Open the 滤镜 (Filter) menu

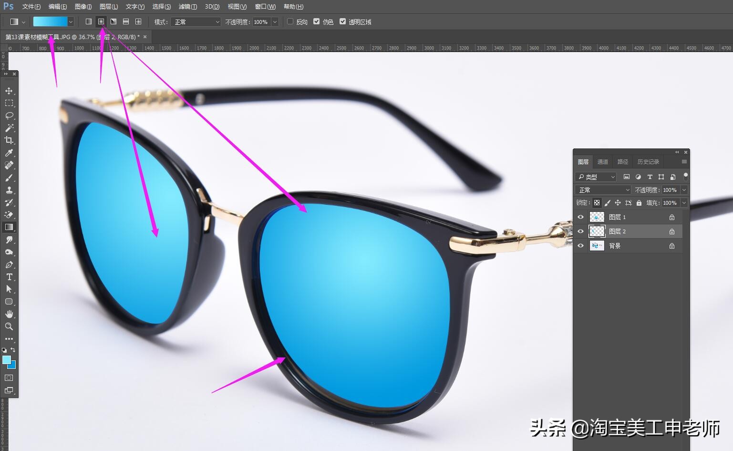coord(187,7)
